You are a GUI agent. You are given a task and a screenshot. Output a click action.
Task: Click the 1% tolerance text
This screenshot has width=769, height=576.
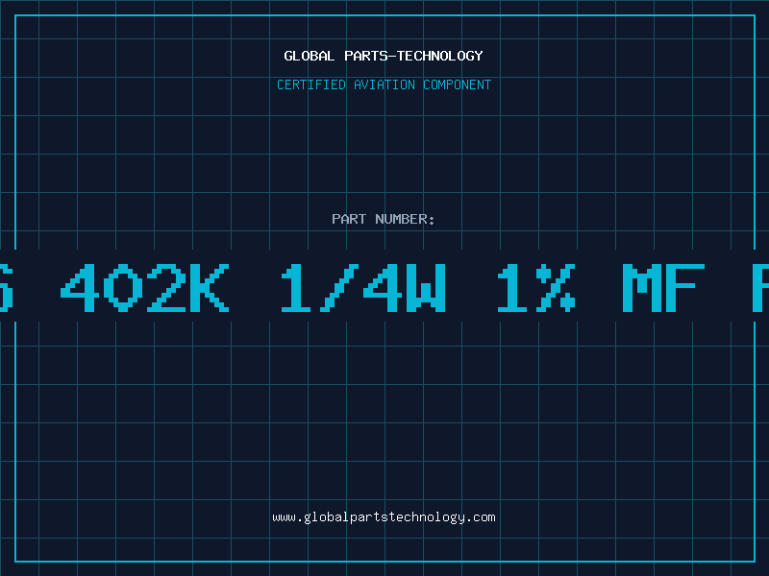pyautogui.click(x=536, y=287)
